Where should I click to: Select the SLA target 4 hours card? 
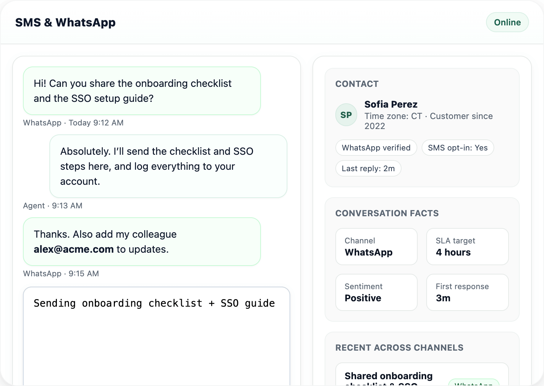coord(467,247)
